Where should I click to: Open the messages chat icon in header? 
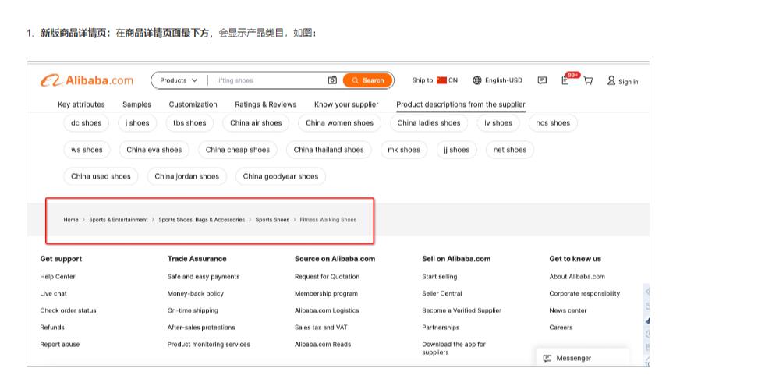pyautogui.click(x=542, y=80)
